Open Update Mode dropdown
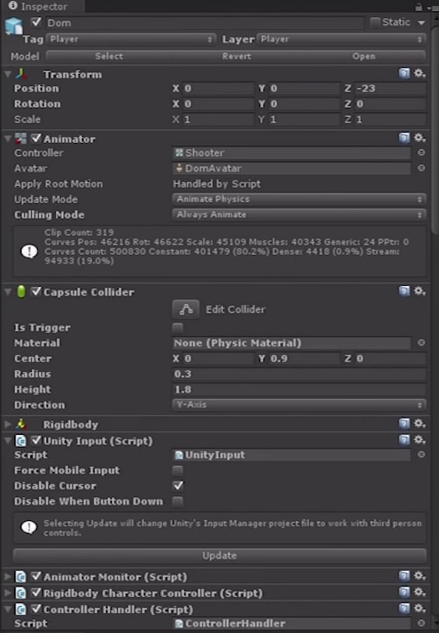 [x=299, y=199]
